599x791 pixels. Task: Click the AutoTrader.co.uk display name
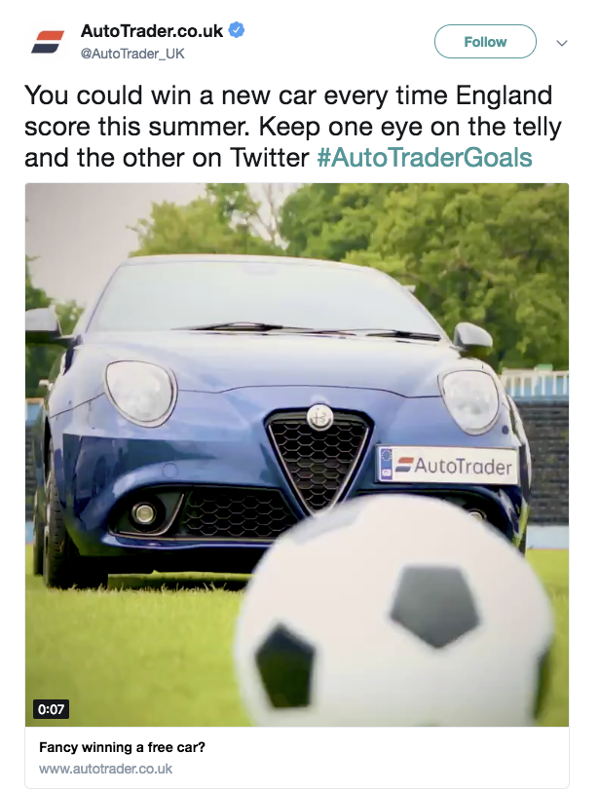[x=152, y=31]
